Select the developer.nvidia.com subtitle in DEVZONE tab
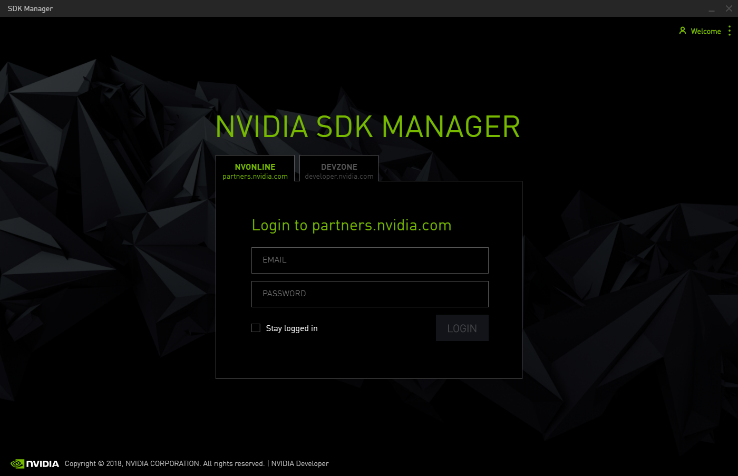The height and width of the screenshot is (476, 738). click(339, 177)
